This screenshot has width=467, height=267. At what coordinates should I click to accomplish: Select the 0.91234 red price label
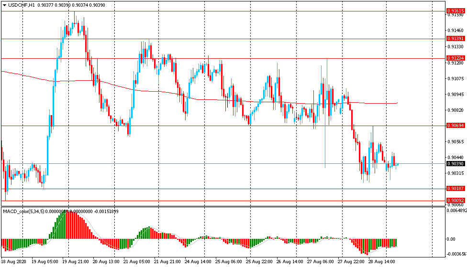point(454,58)
